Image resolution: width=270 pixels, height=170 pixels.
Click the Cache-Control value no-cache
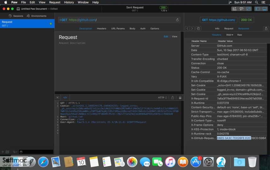223,72
